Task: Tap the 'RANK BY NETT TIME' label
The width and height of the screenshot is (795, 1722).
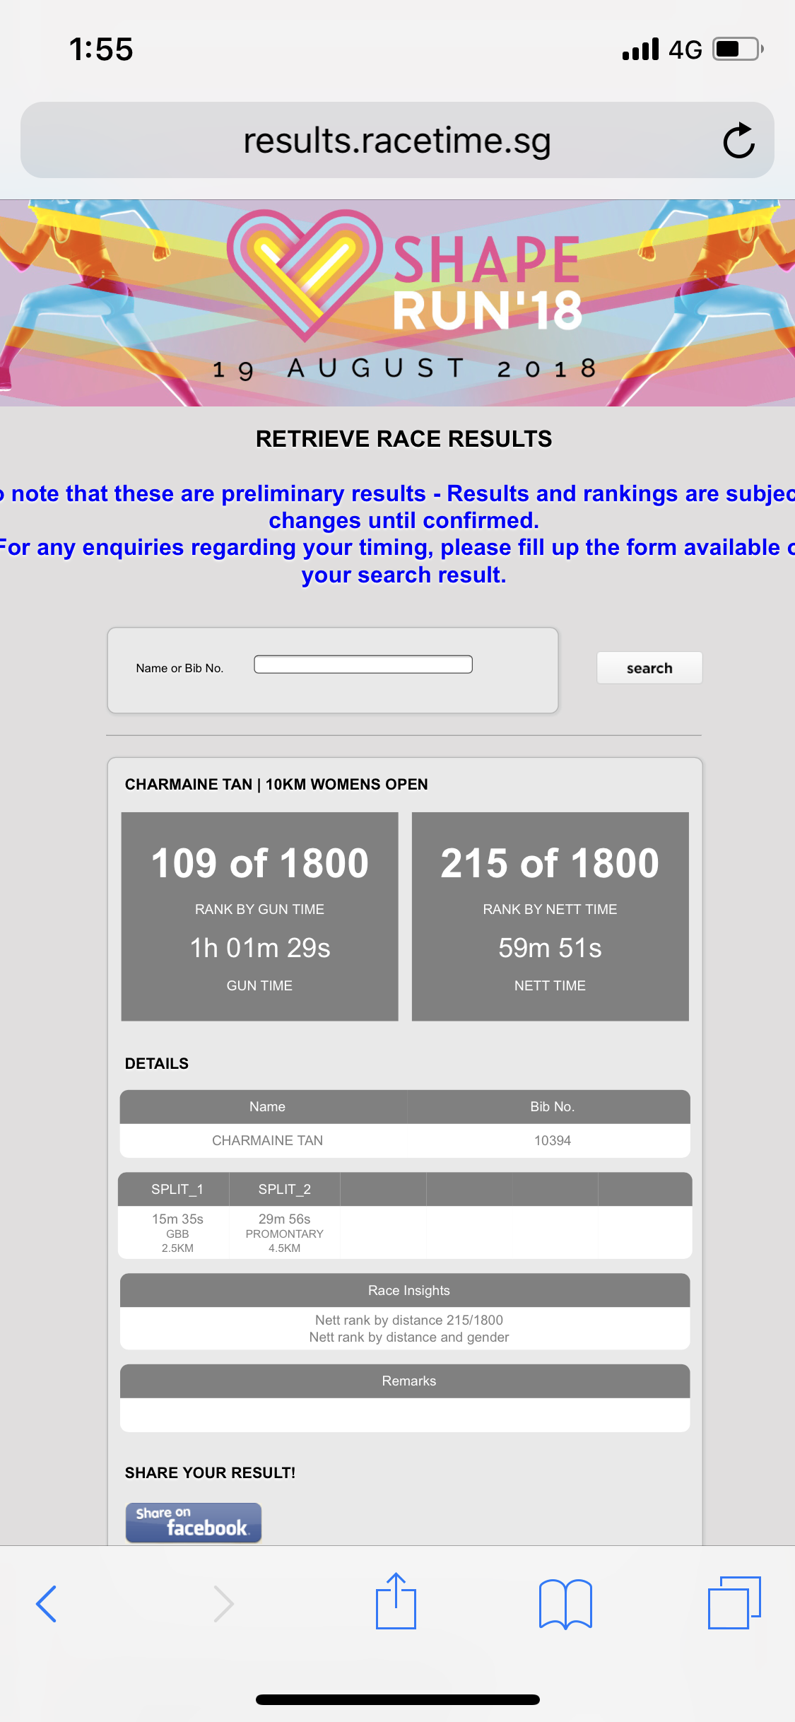Action: [x=550, y=909]
